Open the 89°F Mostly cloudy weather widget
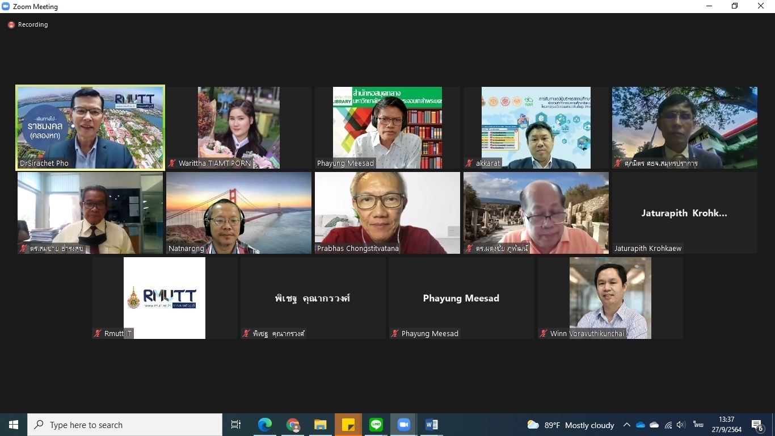Image resolution: width=775 pixels, height=436 pixels. (x=571, y=425)
